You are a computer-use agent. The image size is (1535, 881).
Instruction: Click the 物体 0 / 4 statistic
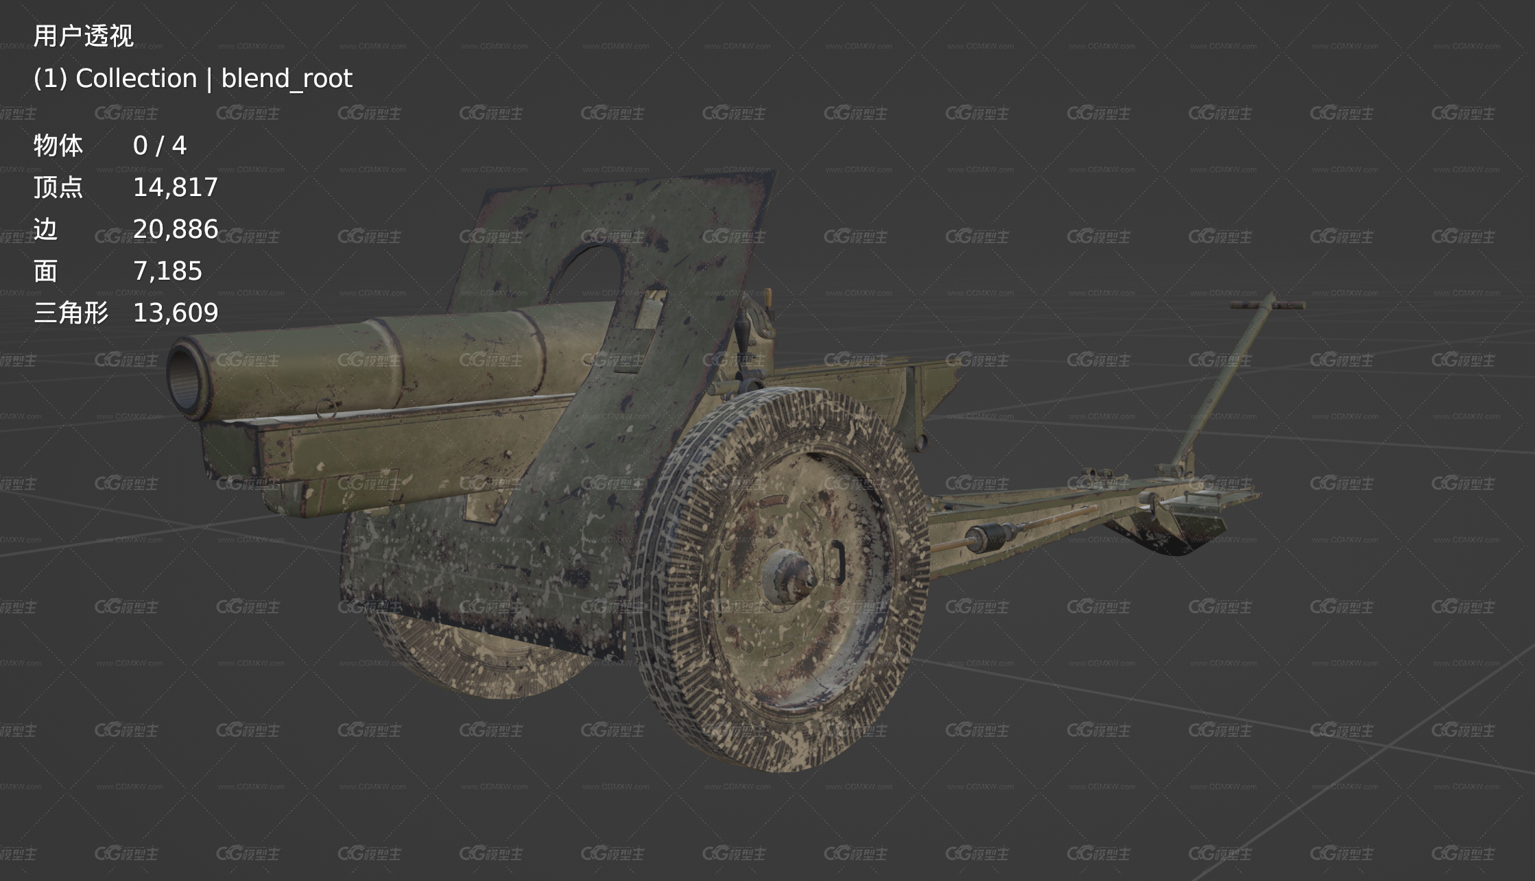[110, 145]
